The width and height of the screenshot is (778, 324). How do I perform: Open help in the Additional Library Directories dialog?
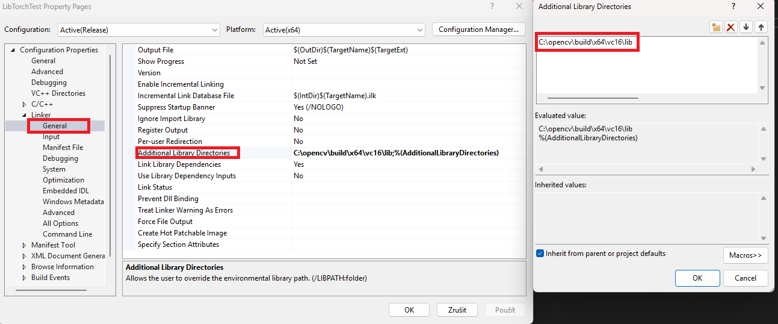coord(733,6)
